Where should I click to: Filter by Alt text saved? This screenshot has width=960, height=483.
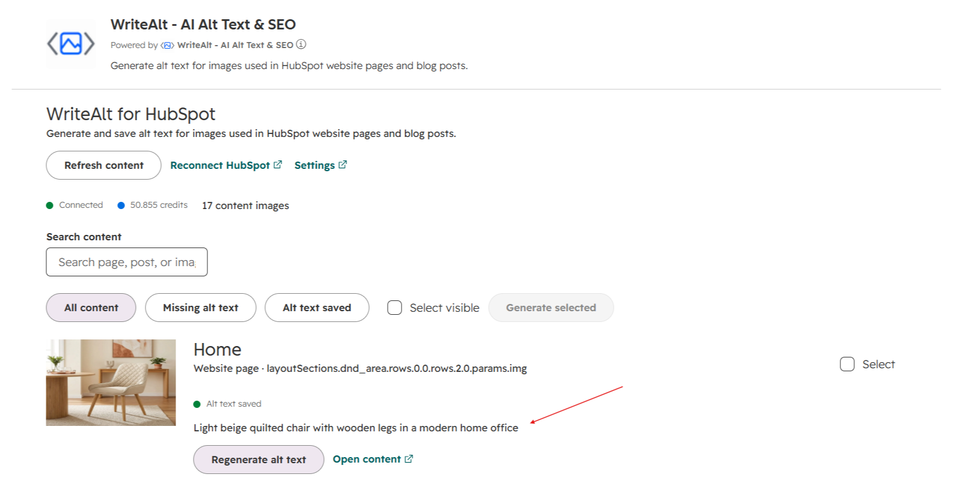tap(317, 308)
